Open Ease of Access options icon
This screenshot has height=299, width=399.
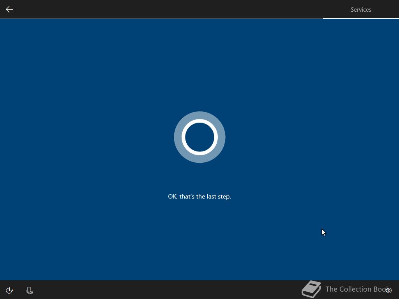10,290
